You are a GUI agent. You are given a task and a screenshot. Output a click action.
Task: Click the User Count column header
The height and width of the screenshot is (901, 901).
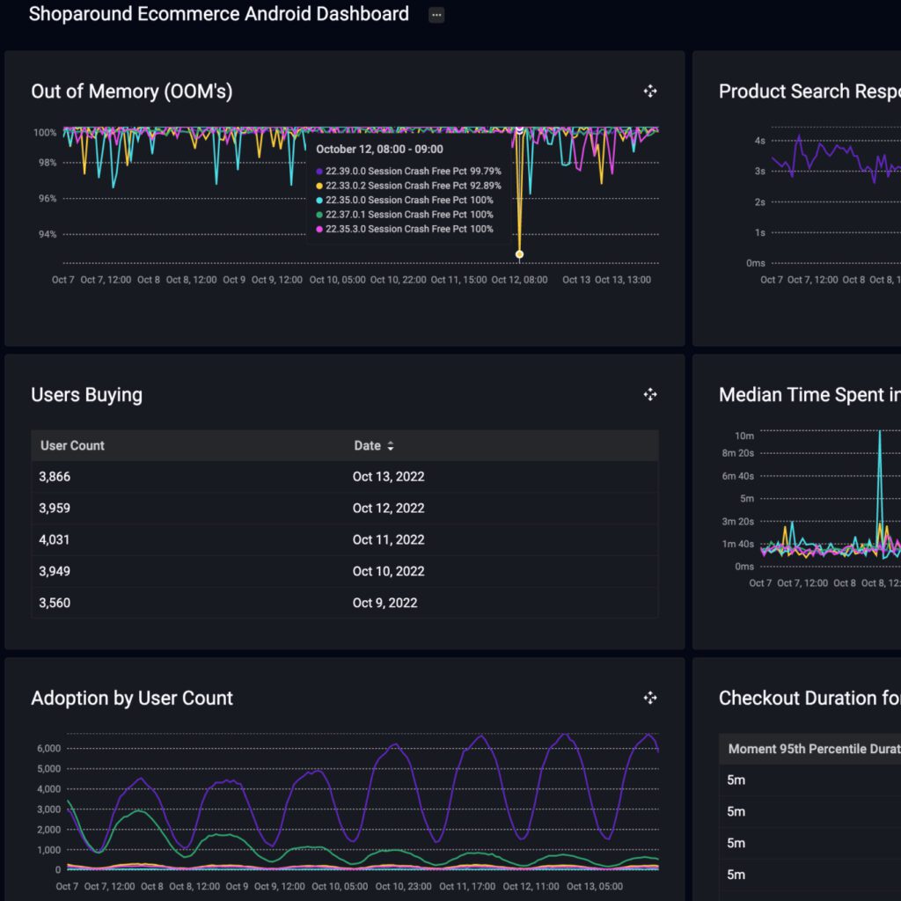point(71,446)
